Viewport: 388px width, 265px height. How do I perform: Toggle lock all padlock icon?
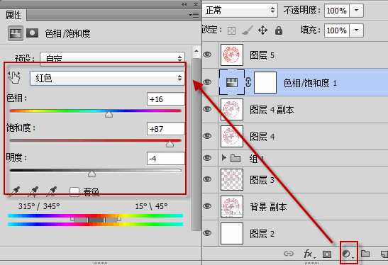[x=279, y=30]
